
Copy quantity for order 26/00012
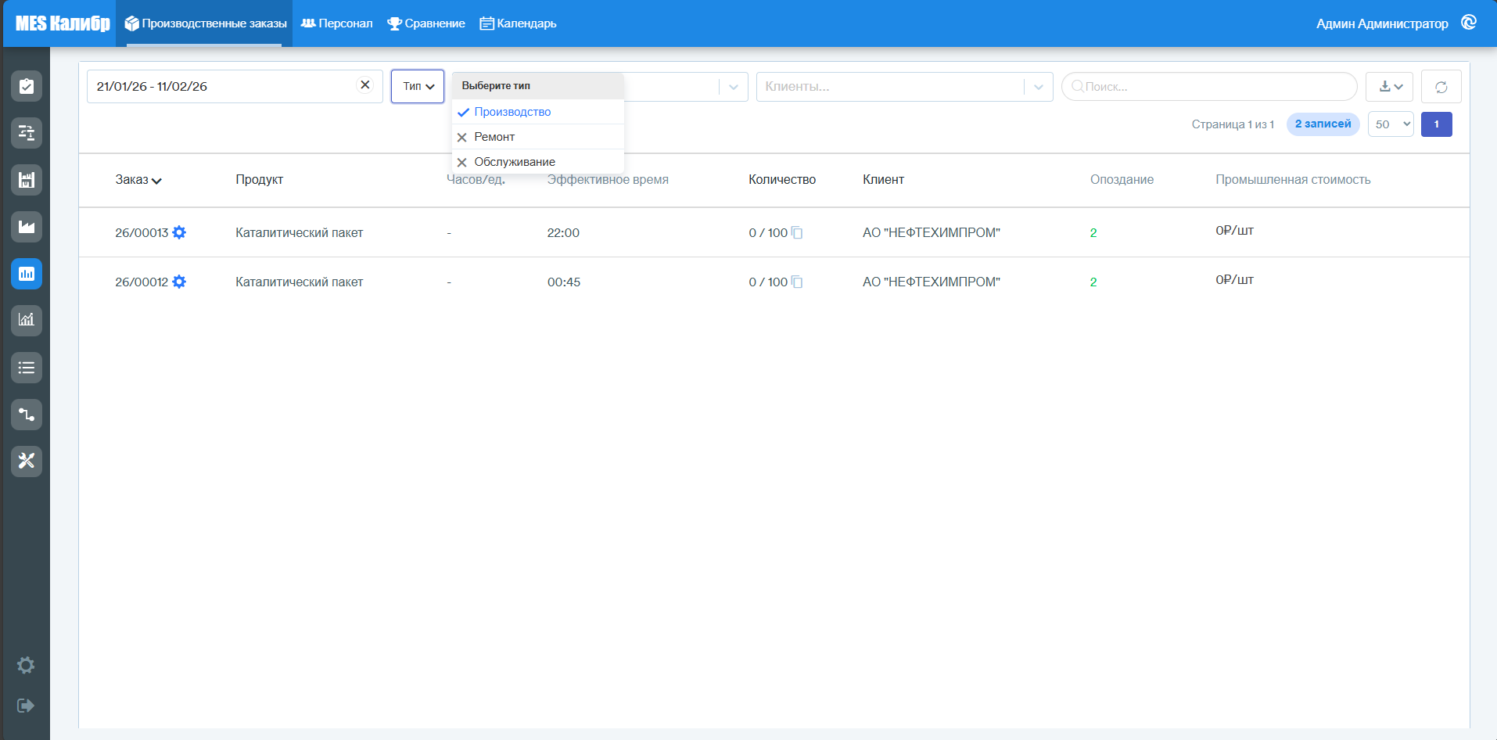[x=797, y=282]
